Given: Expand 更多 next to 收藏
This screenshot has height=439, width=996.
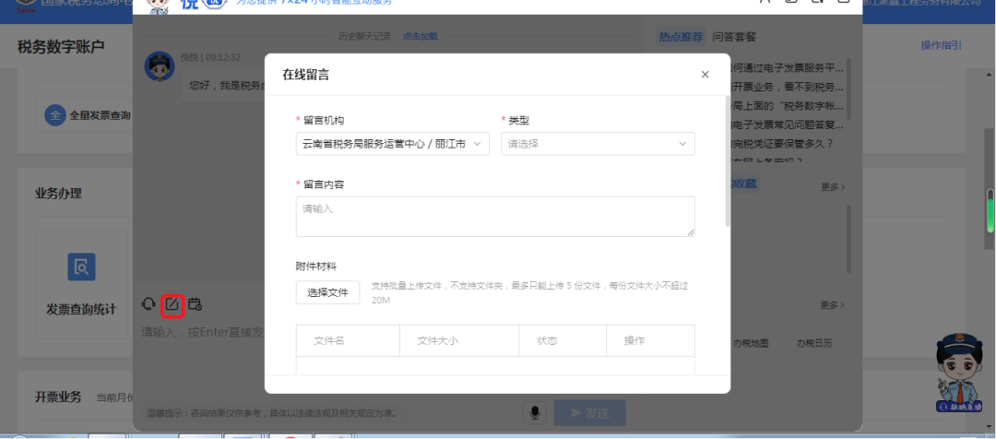Looking at the screenshot, I should [833, 187].
